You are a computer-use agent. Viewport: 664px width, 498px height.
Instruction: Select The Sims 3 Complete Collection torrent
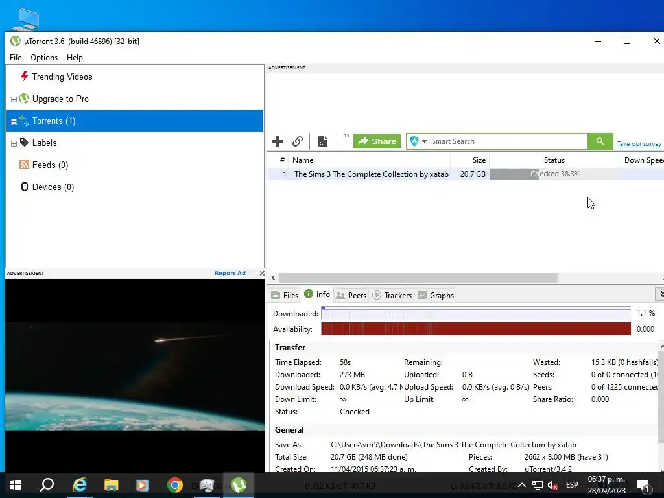(371, 174)
